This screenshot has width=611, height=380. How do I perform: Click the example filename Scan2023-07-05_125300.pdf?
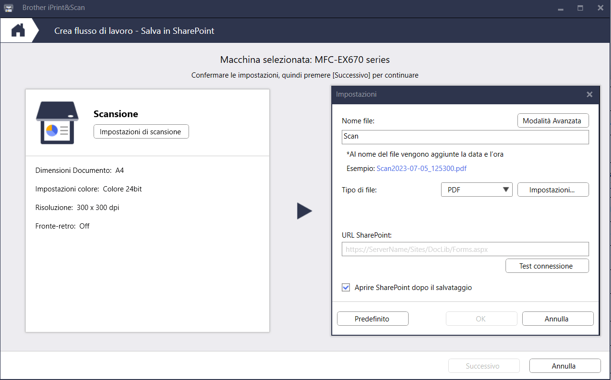pos(421,169)
